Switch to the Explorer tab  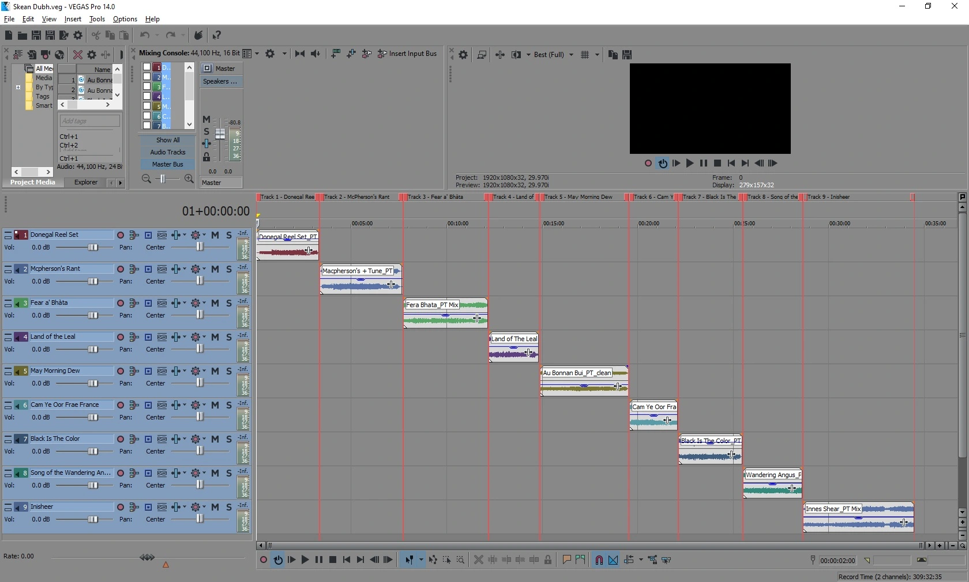(x=86, y=182)
